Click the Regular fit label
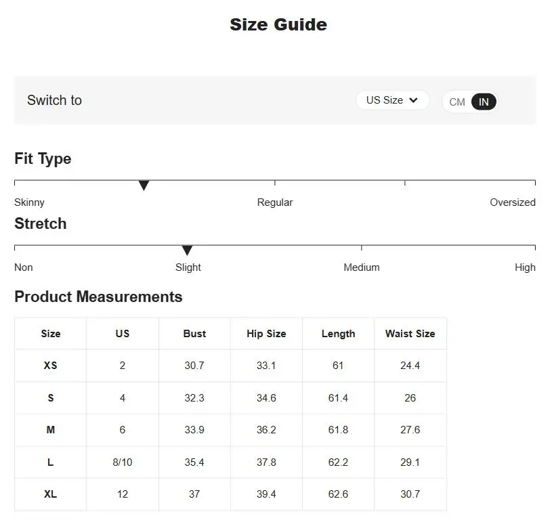 (x=275, y=202)
